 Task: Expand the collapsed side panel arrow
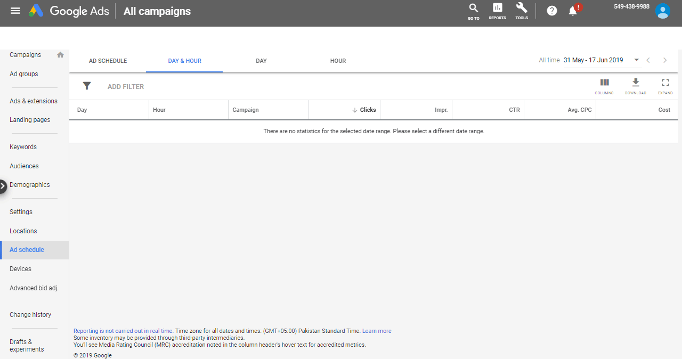[3, 186]
